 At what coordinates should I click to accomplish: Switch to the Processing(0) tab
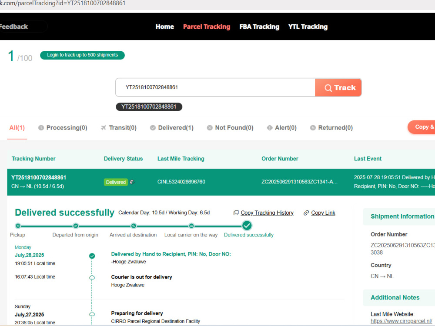(63, 128)
